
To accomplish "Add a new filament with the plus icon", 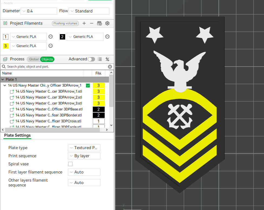I will click(84, 23).
